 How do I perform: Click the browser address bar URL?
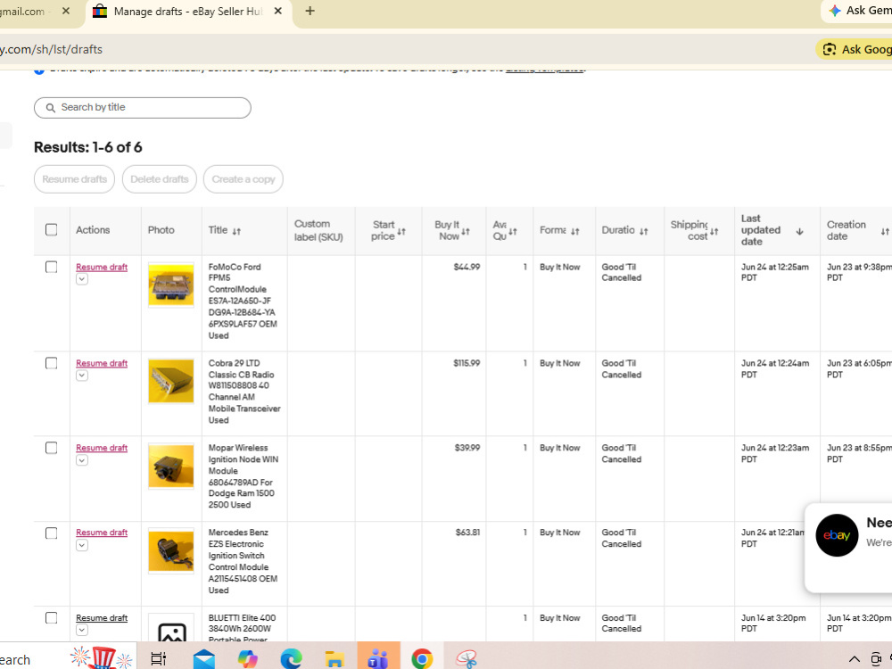tap(51, 49)
